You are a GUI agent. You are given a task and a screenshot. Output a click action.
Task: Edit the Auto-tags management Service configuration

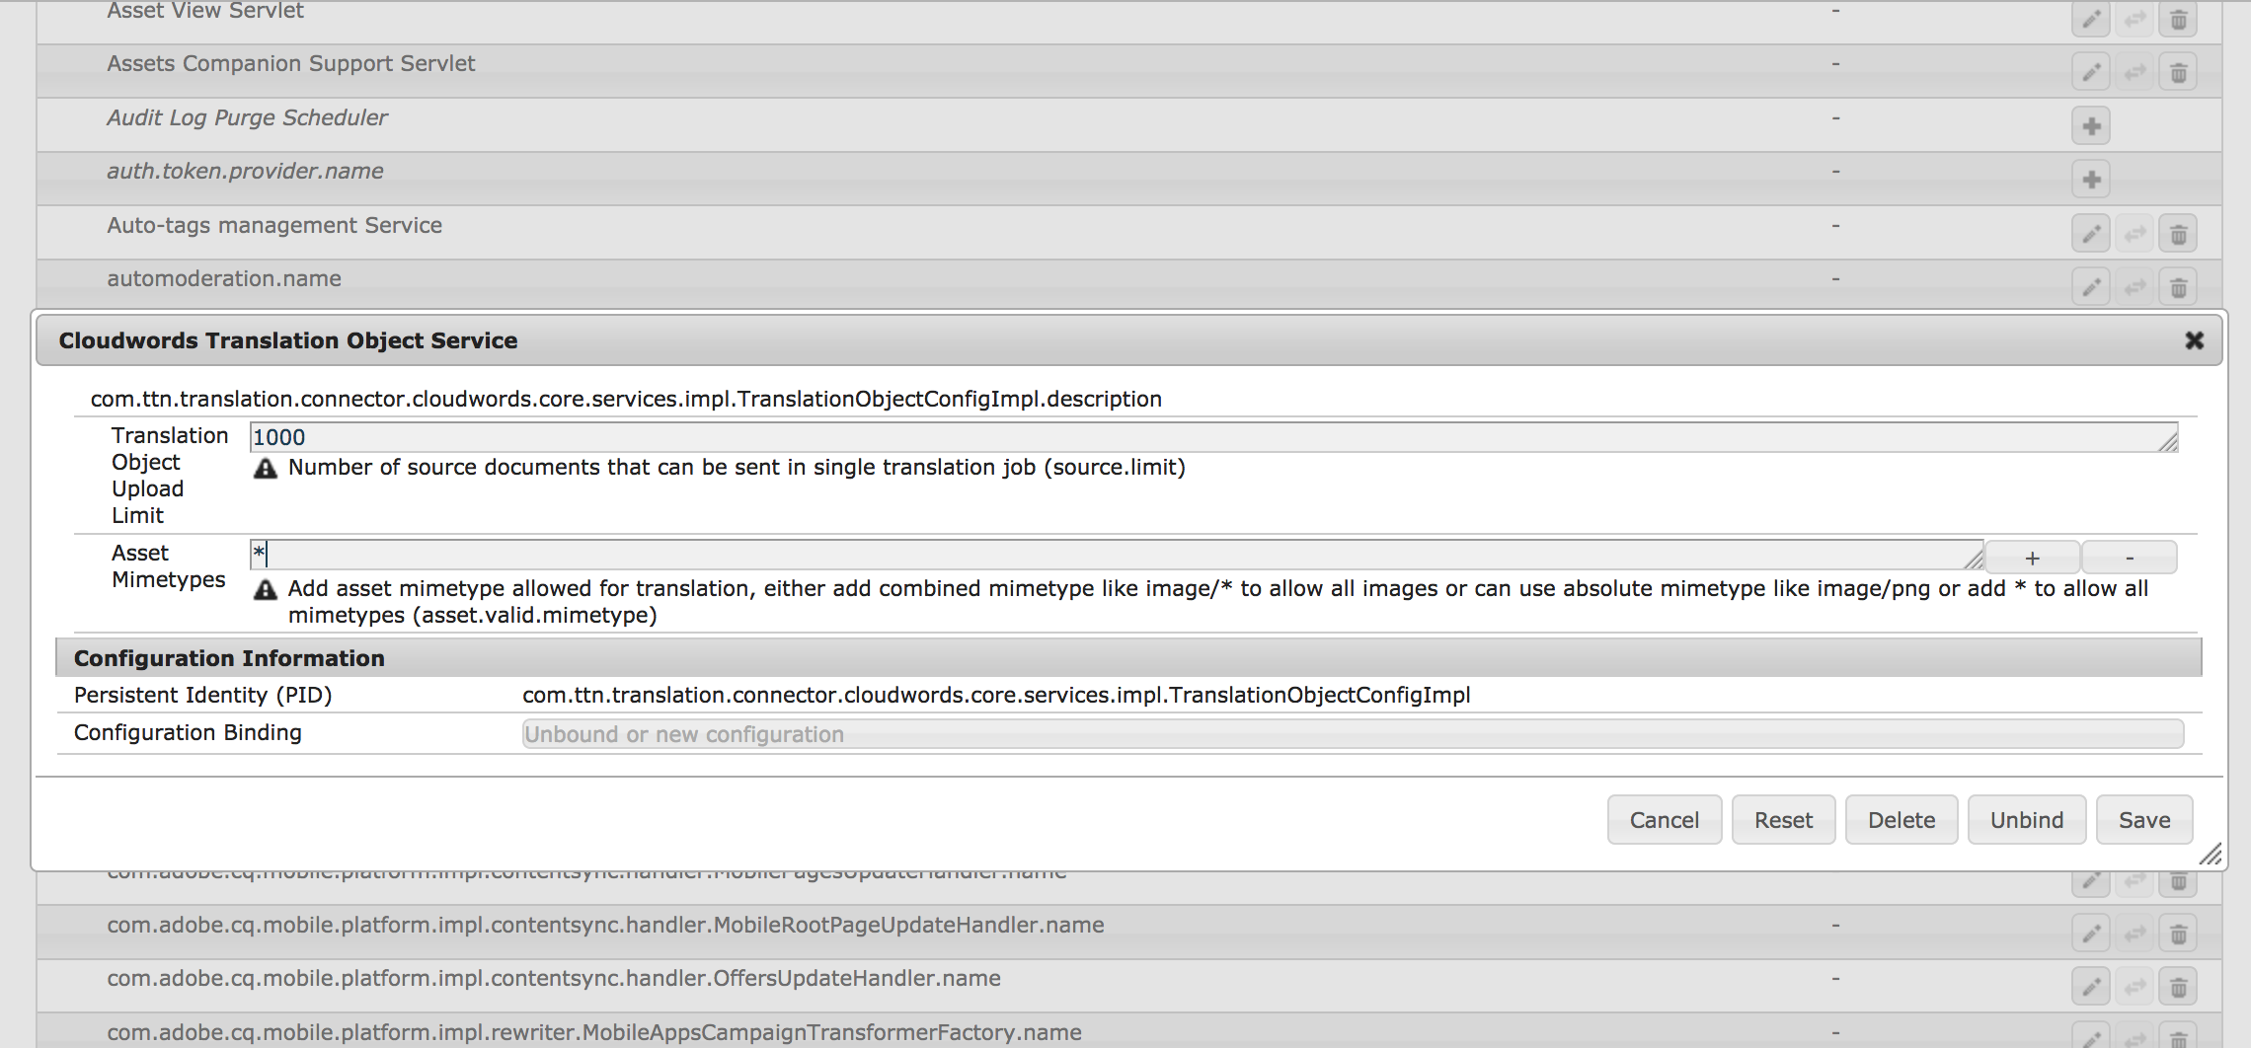(x=2090, y=234)
